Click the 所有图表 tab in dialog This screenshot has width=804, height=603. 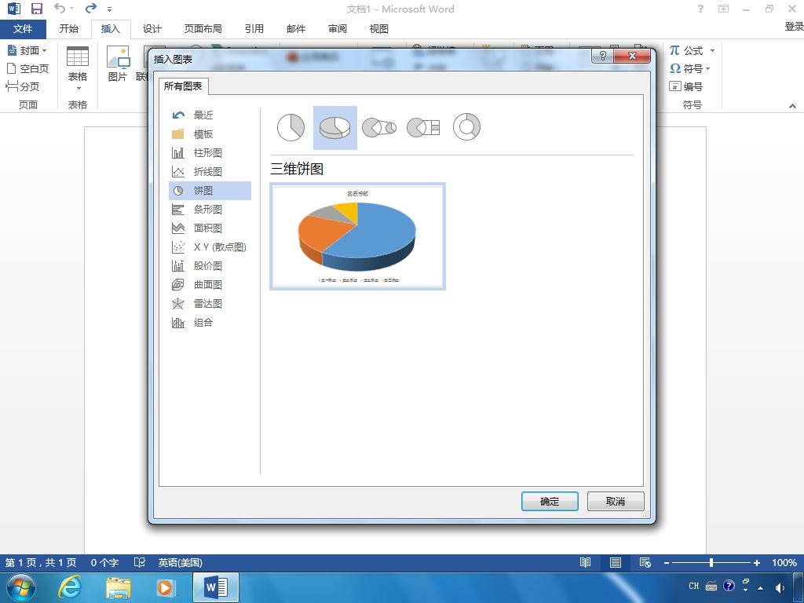click(183, 86)
